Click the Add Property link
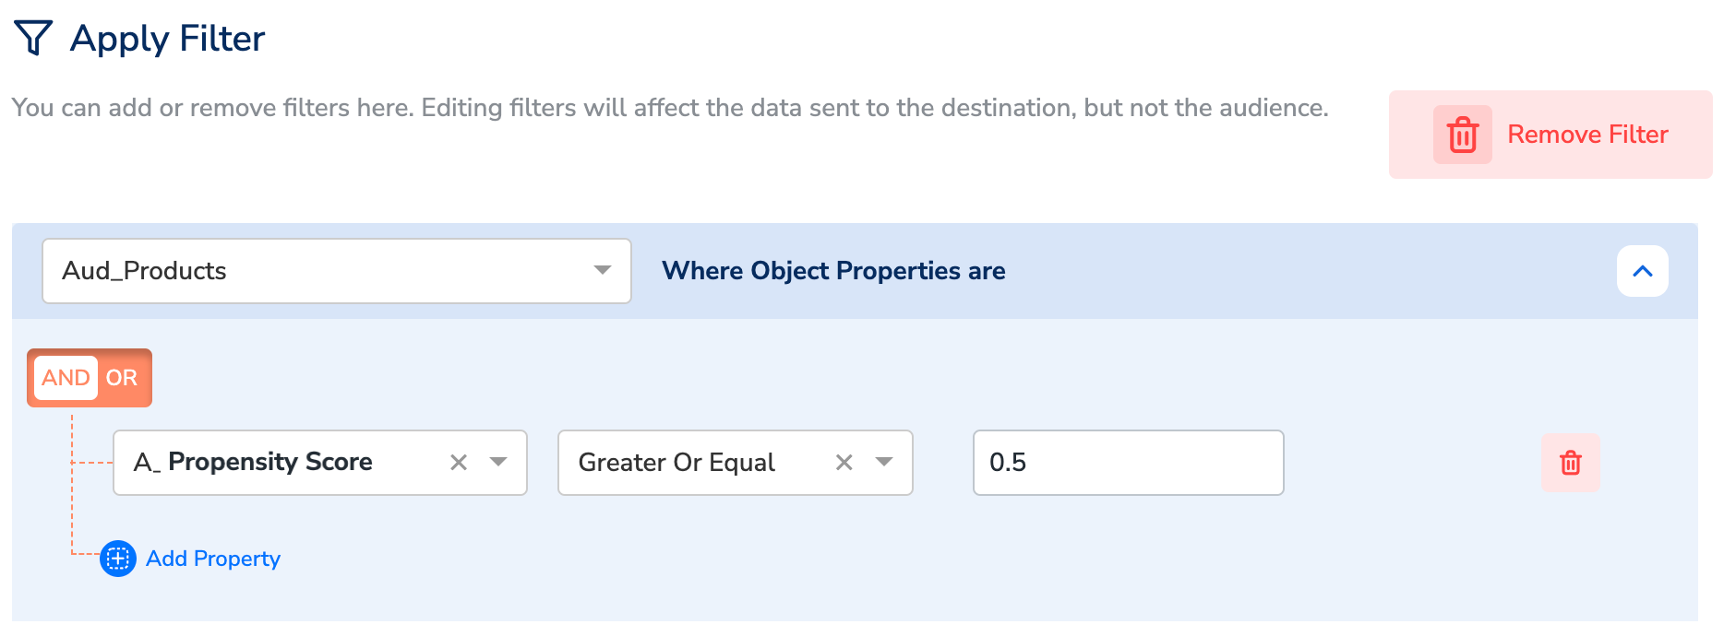1724x636 pixels. click(x=213, y=559)
